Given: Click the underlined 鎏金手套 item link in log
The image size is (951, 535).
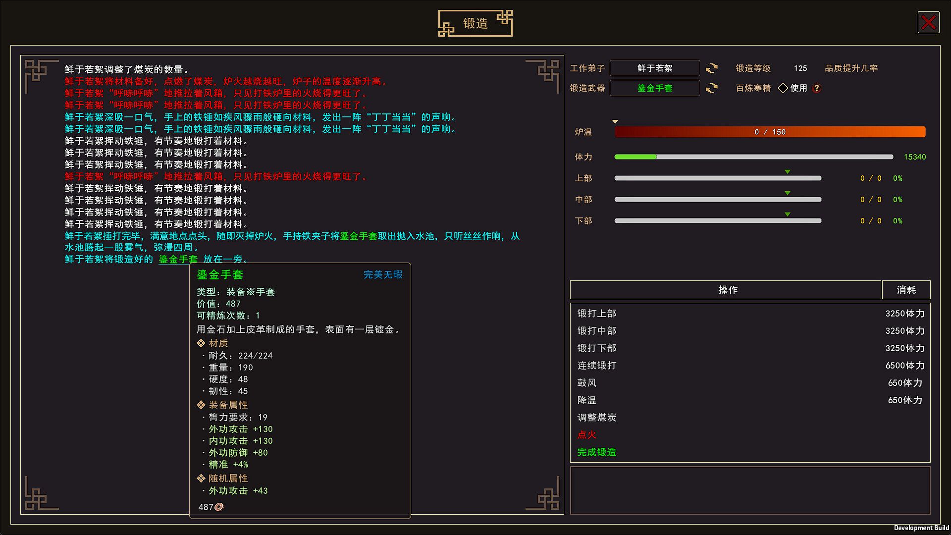Looking at the screenshot, I should coord(178,259).
